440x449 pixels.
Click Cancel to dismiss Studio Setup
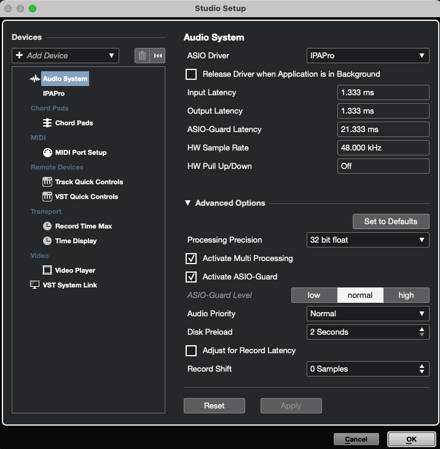(x=356, y=439)
